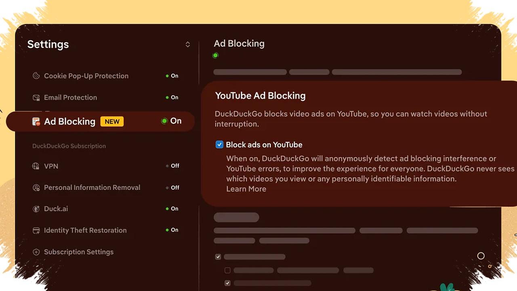Click the DuckDuckGo Subscription section label
The width and height of the screenshot is (517, 291).
[69, 146]
